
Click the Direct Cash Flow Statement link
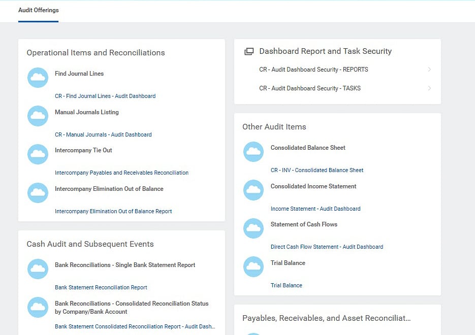point(327,247)
